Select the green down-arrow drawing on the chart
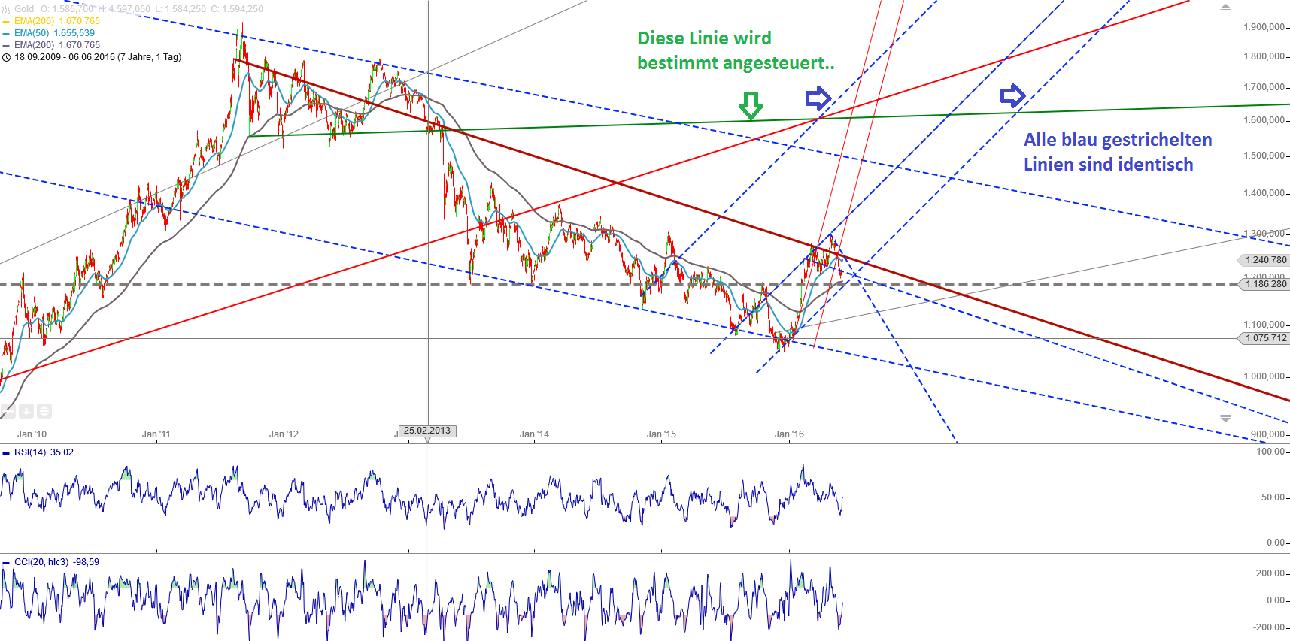The image size is (1290, 641). tap(751, 106)
